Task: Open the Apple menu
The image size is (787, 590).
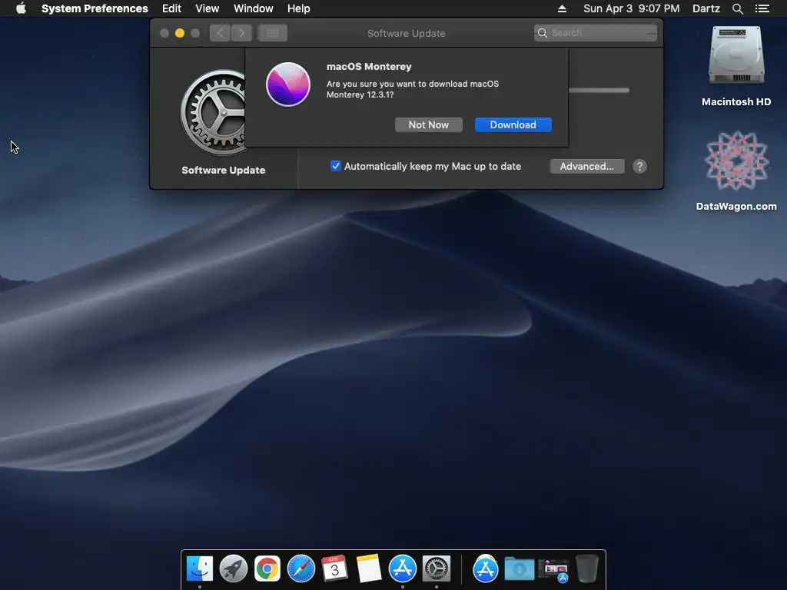Action: [21, 8]
